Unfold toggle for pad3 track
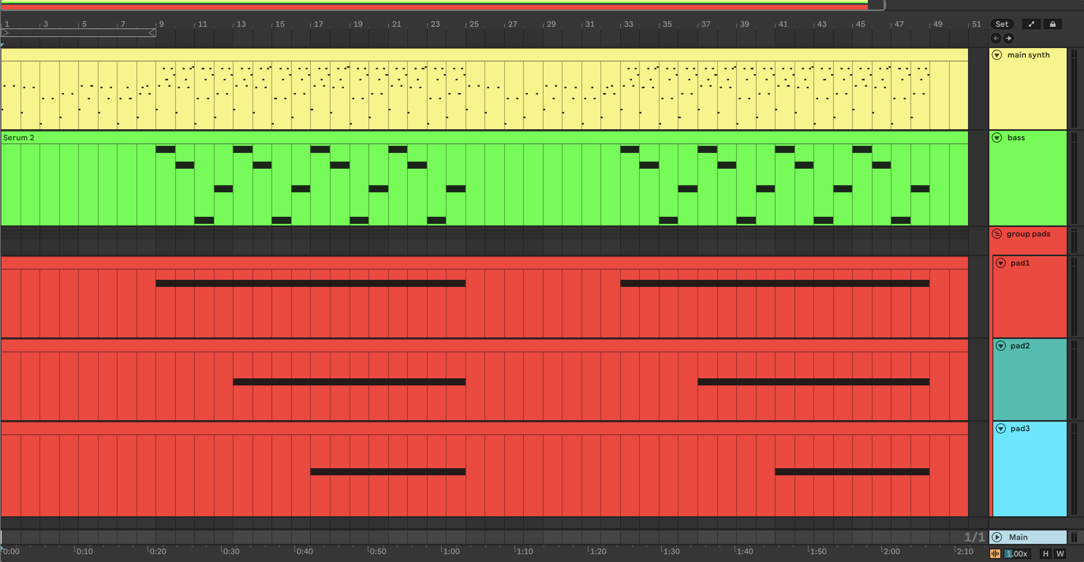 click(x=1001, y=429)
